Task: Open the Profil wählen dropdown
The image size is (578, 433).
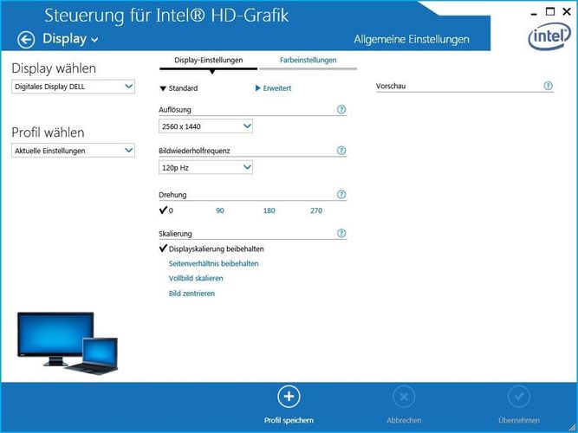Action: pyautogui.click(x=73, y=151)
